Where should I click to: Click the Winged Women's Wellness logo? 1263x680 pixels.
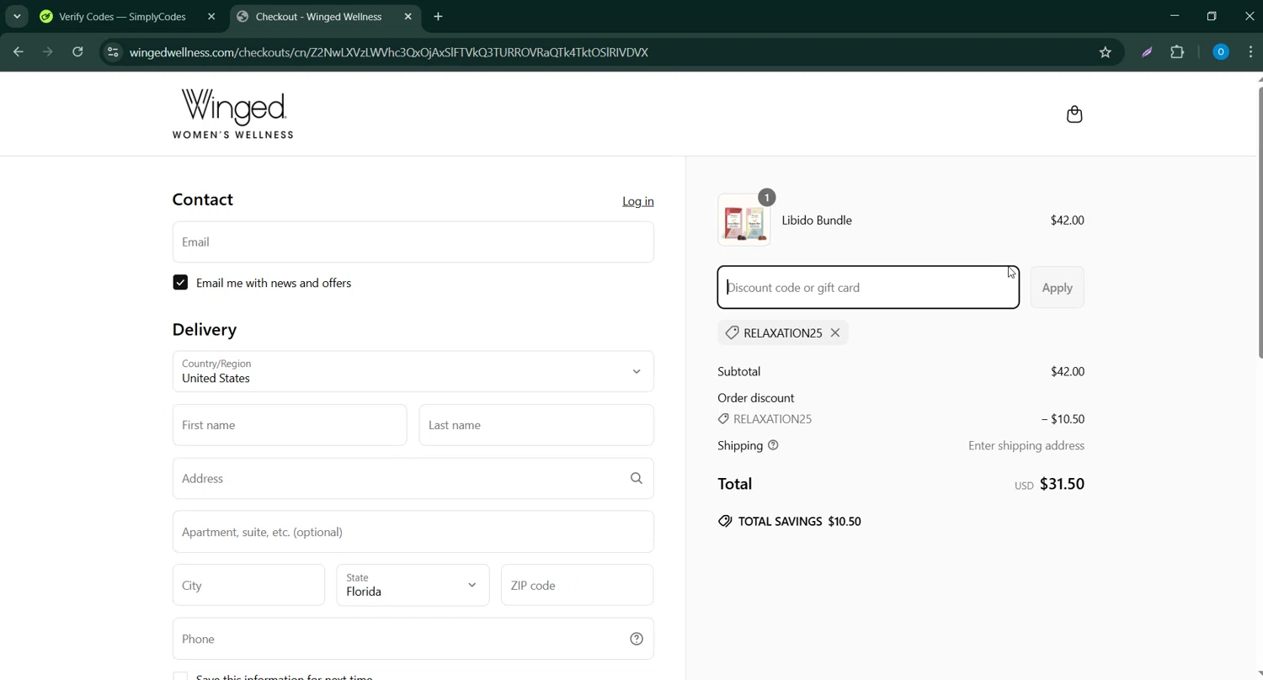[x=233, y=114]
